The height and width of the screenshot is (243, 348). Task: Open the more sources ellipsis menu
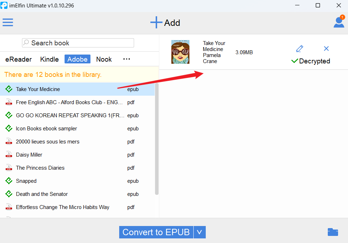coord(127,59)
